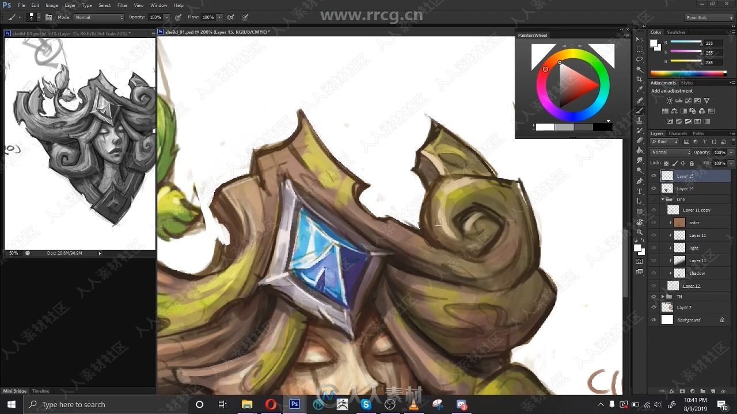
Task: Add a Photo Filter adjustment
Action: click(x=693, y=110)
